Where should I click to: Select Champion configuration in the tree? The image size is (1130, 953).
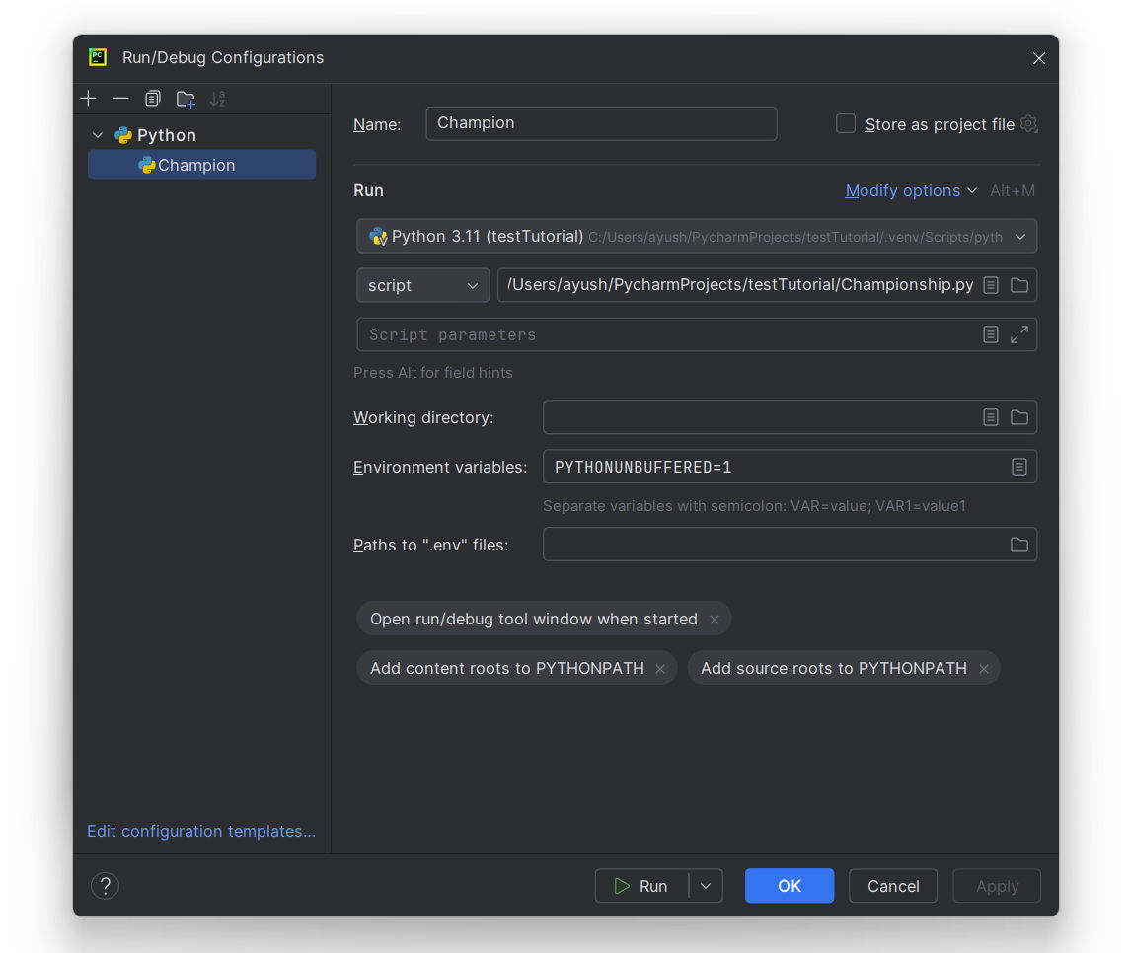[196, 165]
